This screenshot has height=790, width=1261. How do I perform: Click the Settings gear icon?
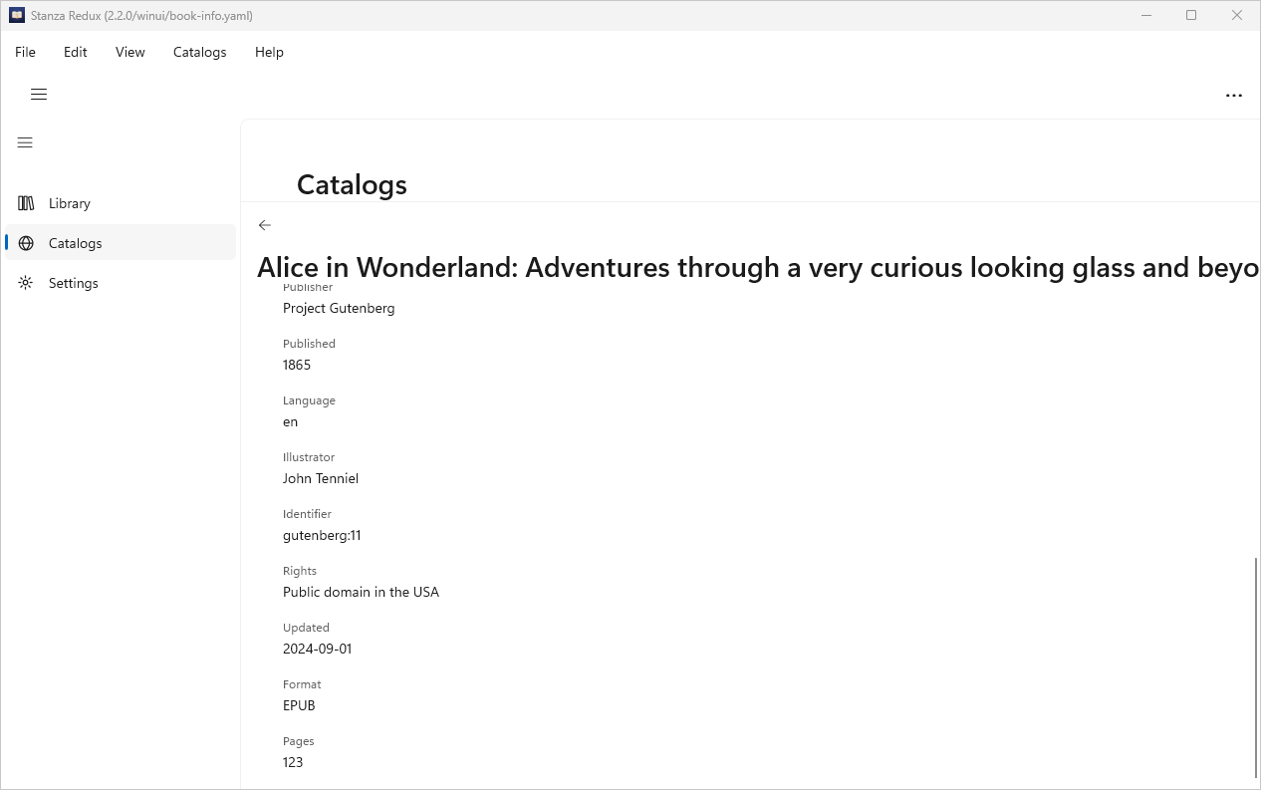pyautogui.click(x=26, y=283)
